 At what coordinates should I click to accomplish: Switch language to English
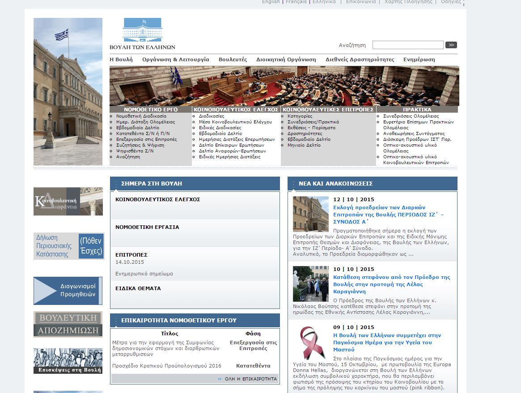(271, 2)
